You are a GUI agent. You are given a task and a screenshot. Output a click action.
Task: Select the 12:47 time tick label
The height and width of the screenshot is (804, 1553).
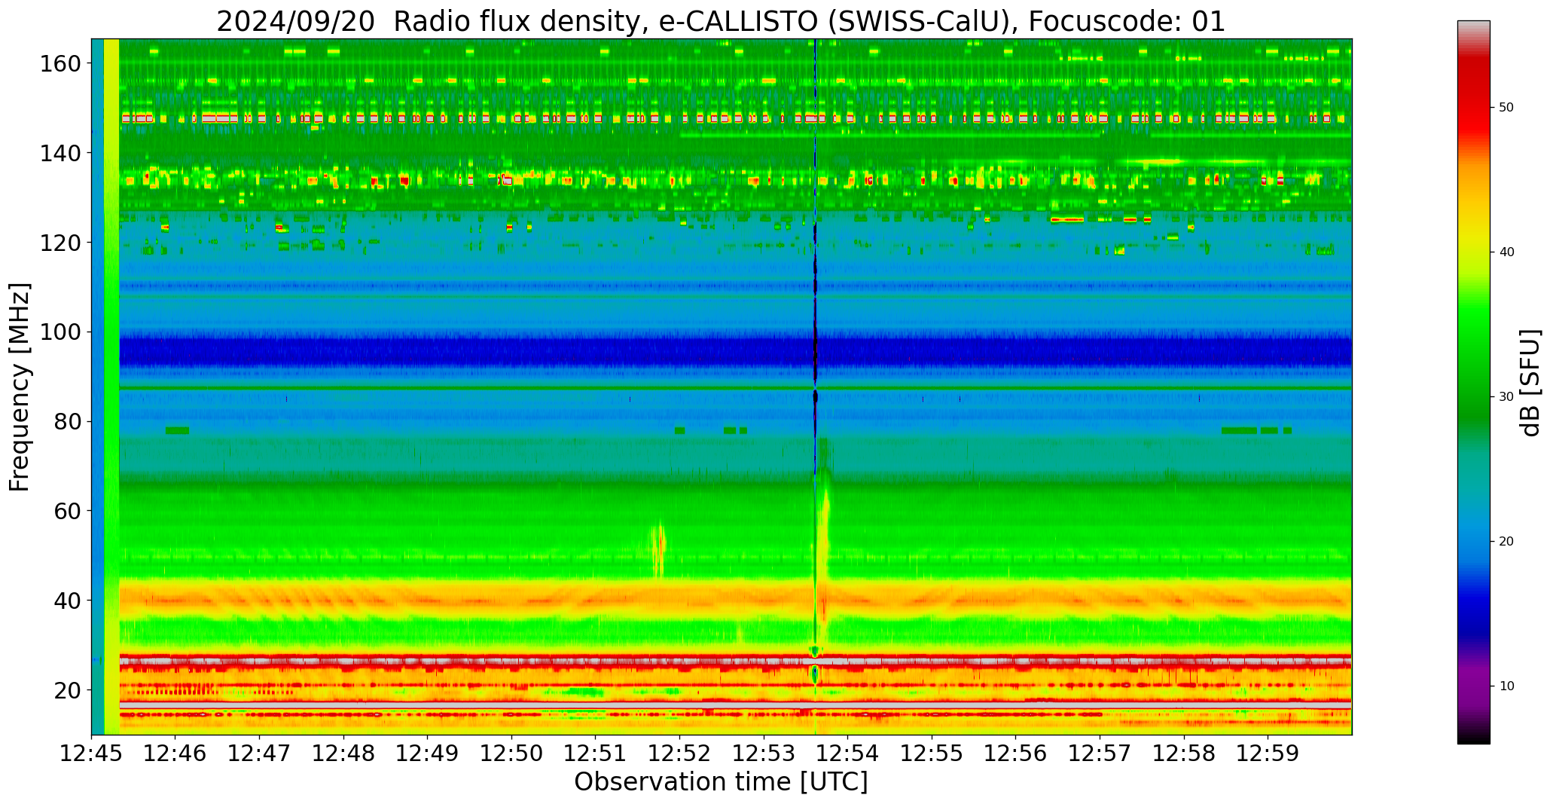[260, 754]
